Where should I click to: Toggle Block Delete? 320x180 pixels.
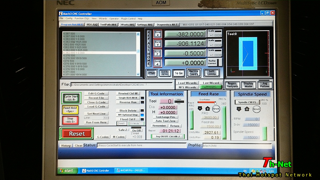128,111
